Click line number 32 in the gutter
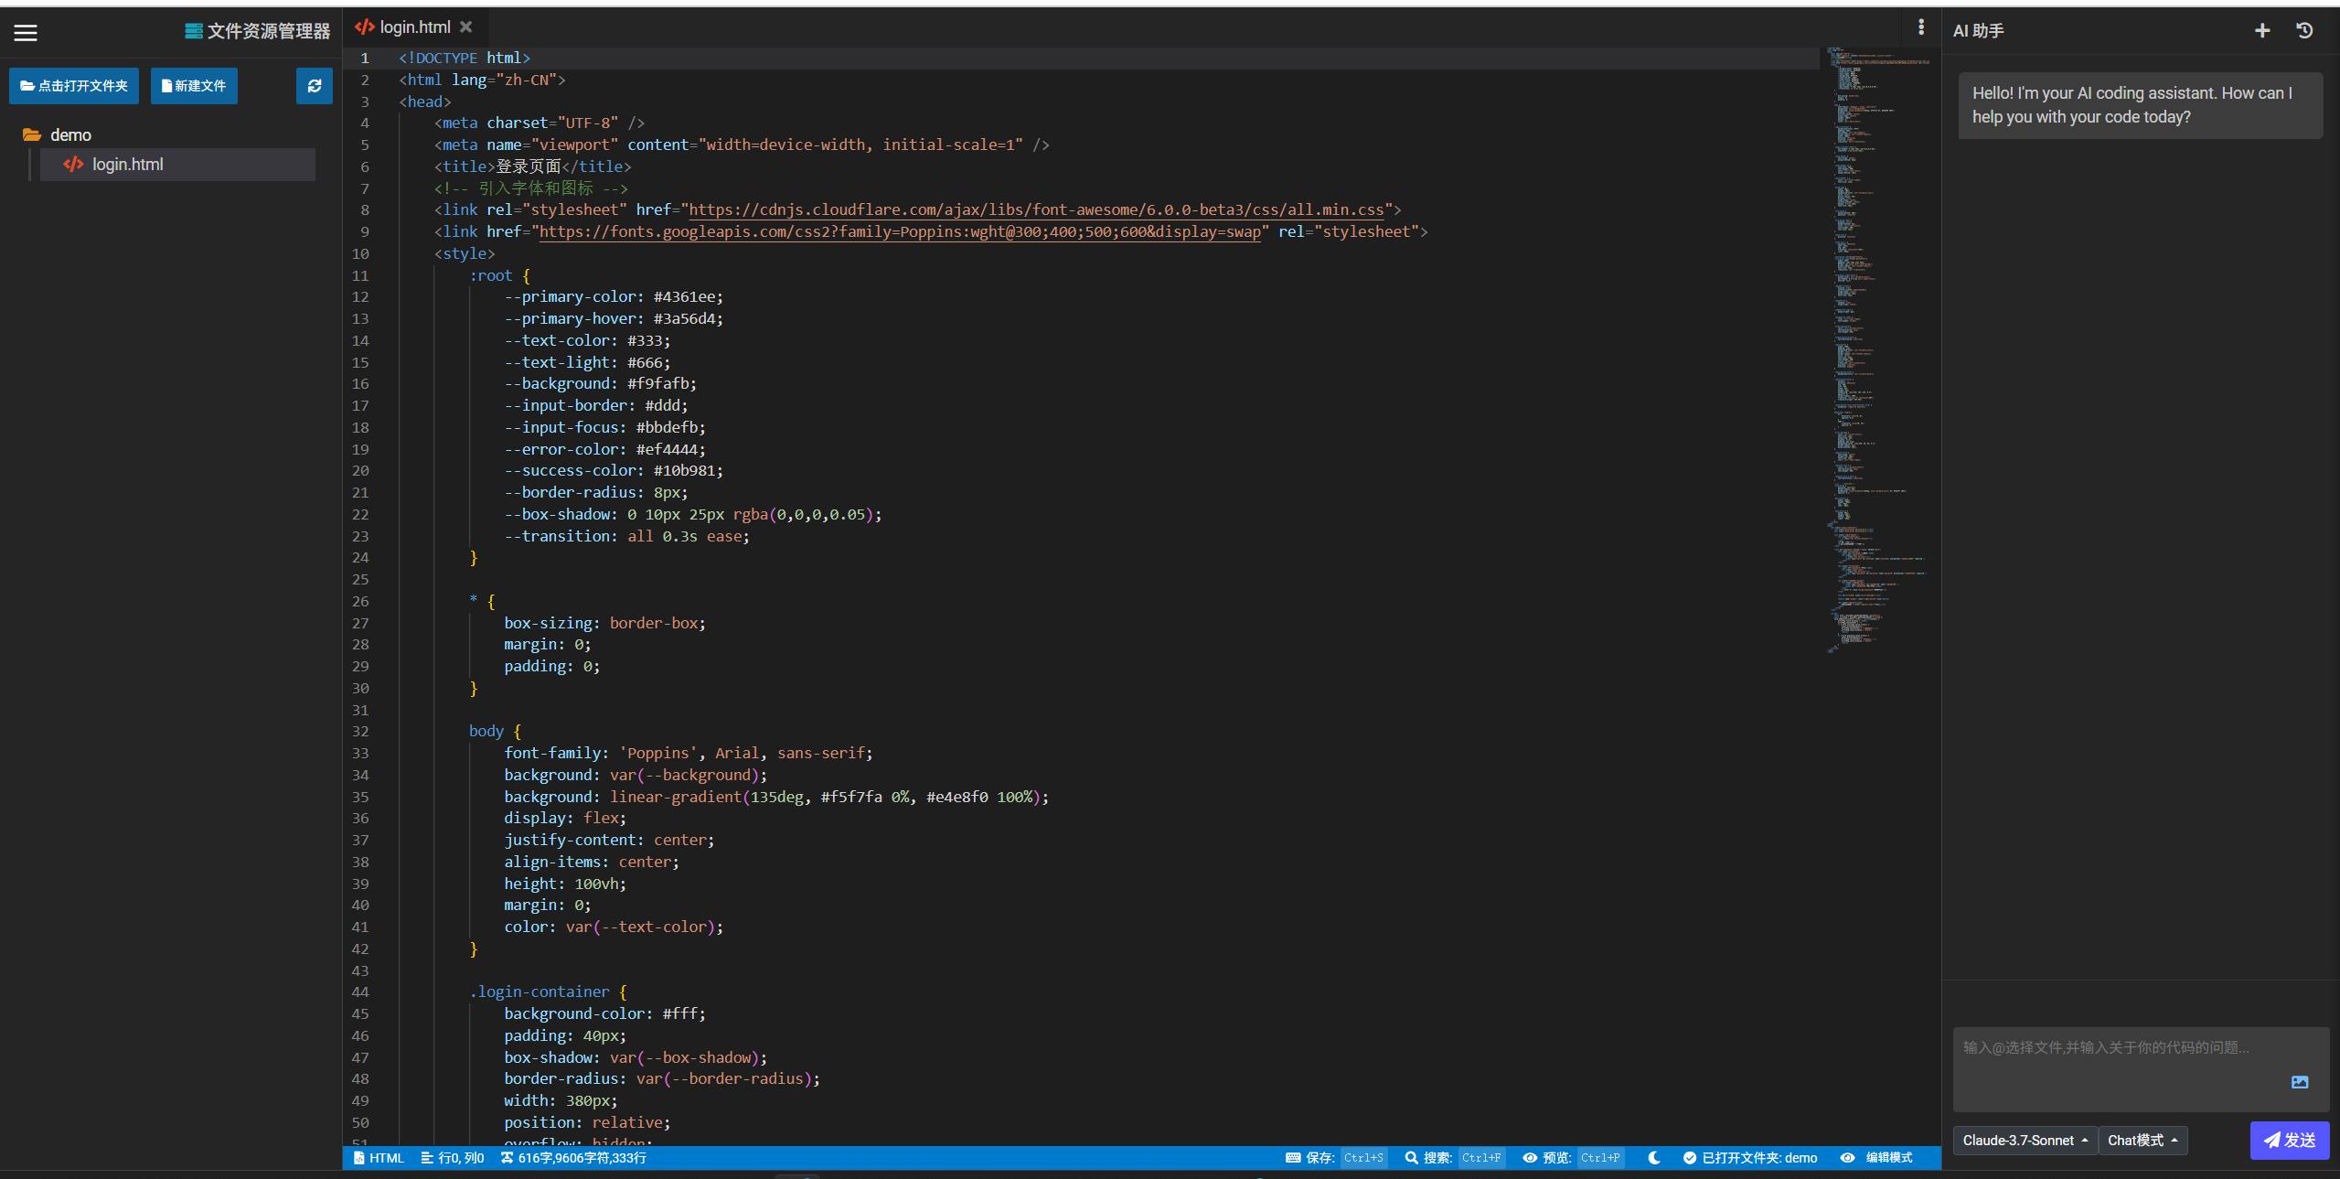 pos(360,732)
